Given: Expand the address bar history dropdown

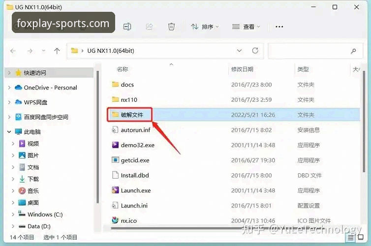Looking at the screenshot, I should pos(239,51).
